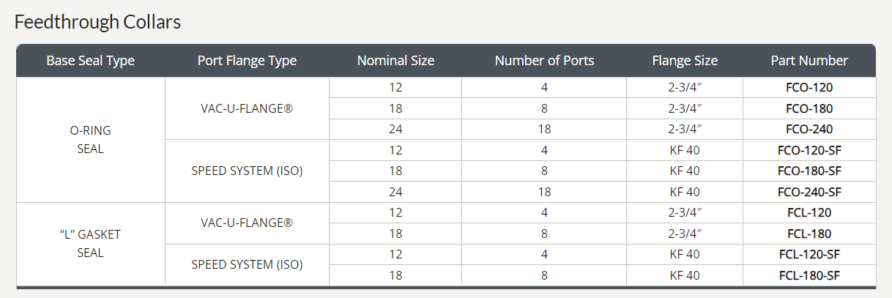
Task: Click the Flange Size column header
Action: [x=685, y=61]
